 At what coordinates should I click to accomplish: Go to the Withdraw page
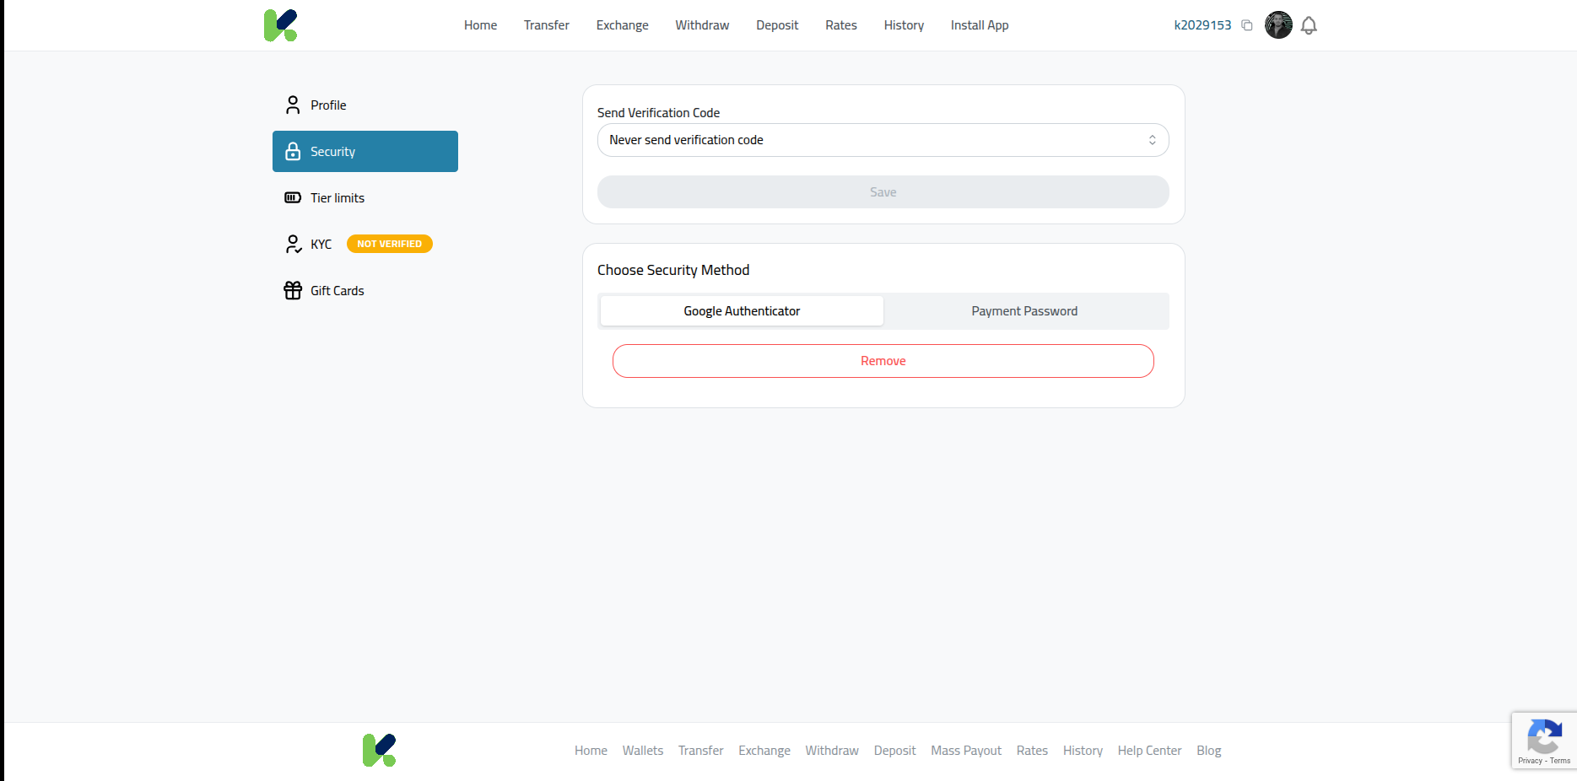(x=701, y=25)
